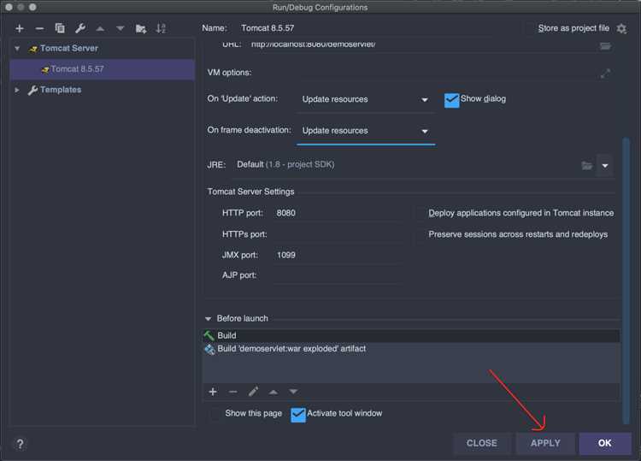Click the HTTPs port input field
This screenshot has width=641, height=461.
tap(337, 235)
